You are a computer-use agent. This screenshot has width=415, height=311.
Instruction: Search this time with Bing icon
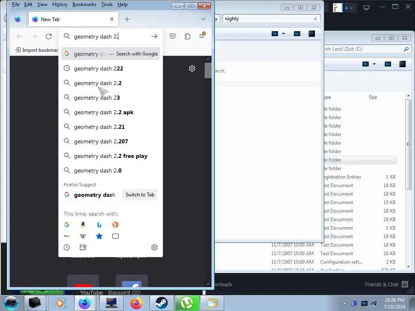point(99,224)
